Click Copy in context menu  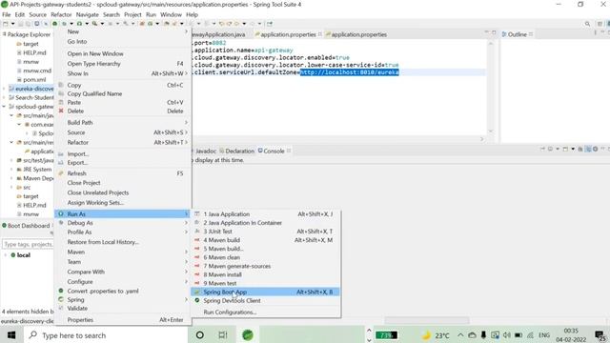[123, 85]
